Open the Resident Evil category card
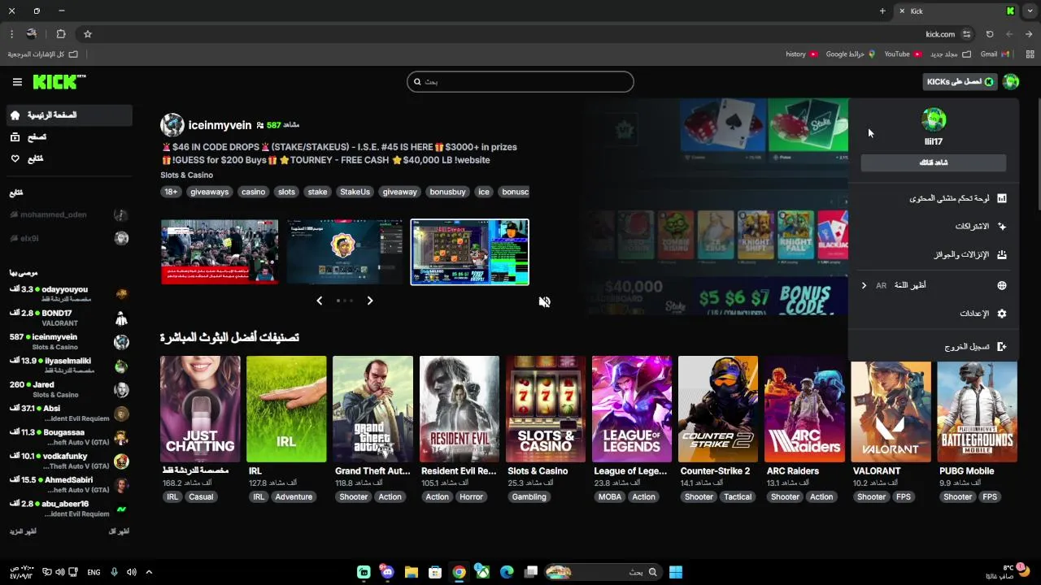Image resolution: width=1041 pixels, height=585 pixels. (460, 409)
